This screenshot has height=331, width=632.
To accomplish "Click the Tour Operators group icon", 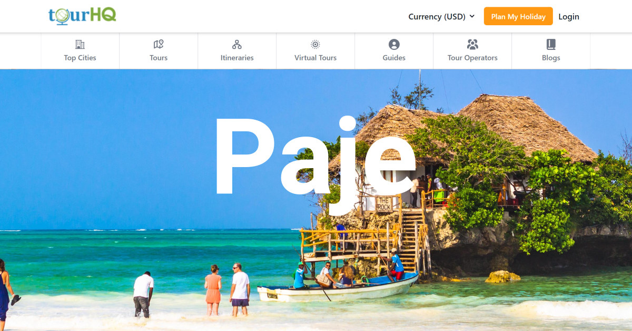I will point(472,44).
